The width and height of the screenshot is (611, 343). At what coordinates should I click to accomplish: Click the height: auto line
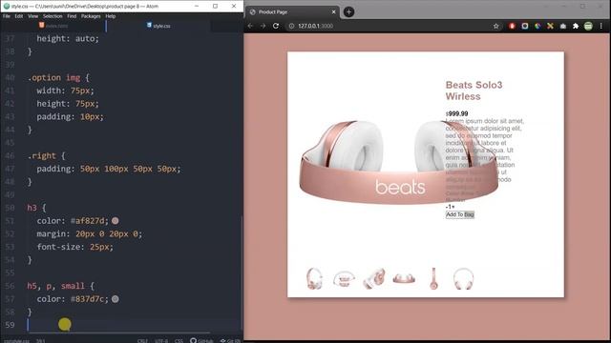pos(68,38)
